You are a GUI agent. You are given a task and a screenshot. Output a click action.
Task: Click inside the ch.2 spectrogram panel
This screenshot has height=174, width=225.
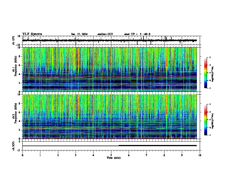(109, 117)
